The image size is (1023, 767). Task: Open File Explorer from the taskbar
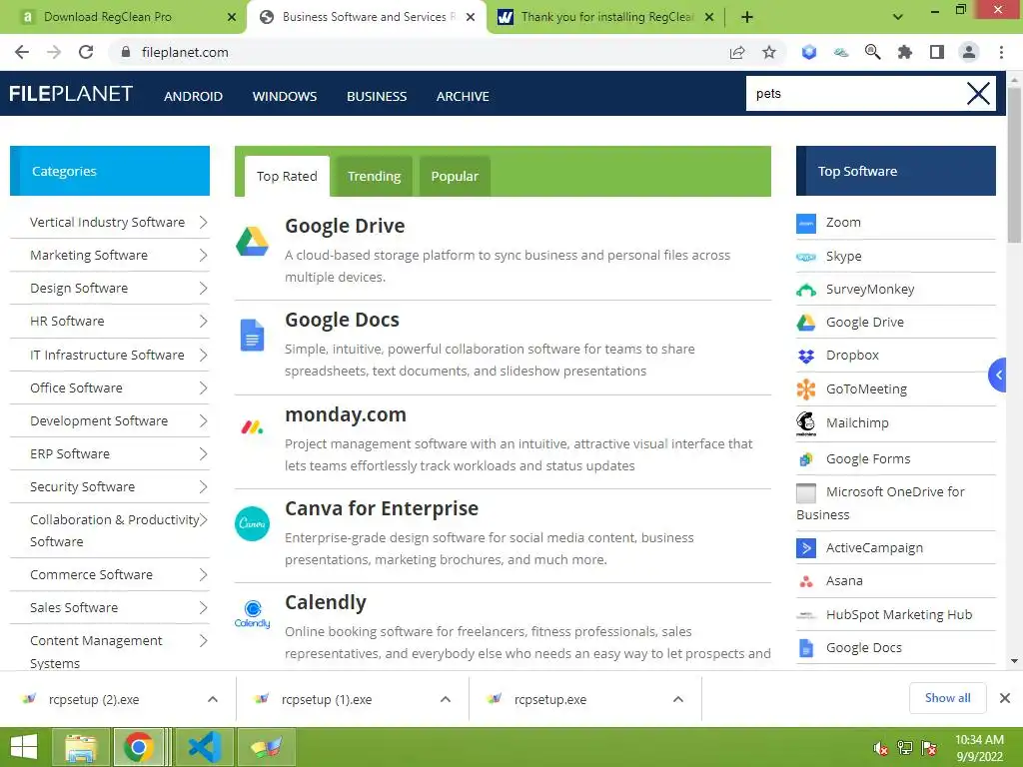[80, 747]
